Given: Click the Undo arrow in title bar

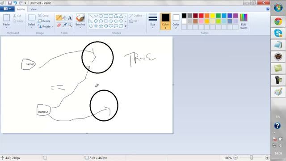Looking at the screenshot, I should coord(15,3).
